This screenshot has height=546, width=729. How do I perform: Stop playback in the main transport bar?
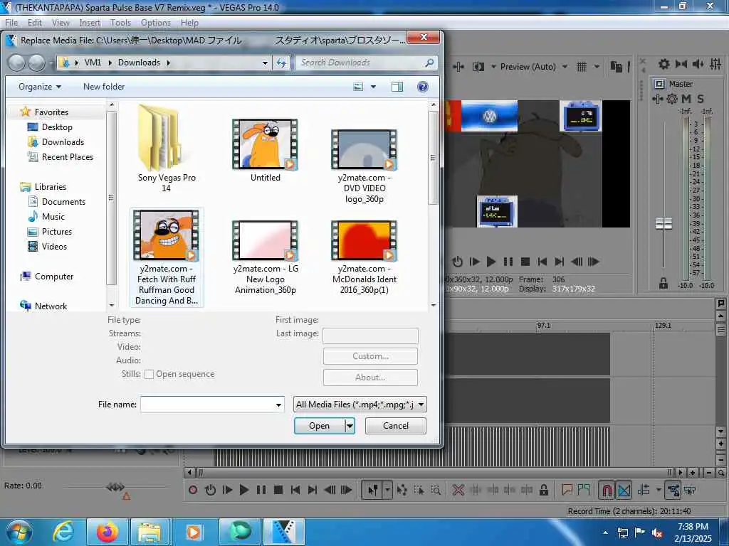[278, 490]
